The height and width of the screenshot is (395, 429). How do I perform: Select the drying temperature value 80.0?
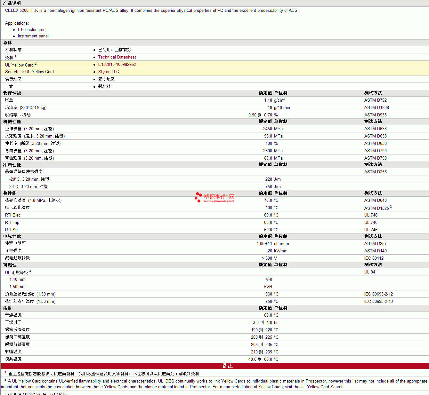pos(268,315)
